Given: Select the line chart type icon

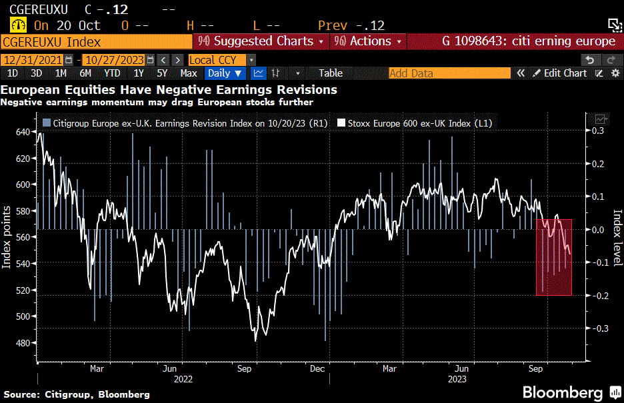Looking at the screenshot, I should coord(259,73).
